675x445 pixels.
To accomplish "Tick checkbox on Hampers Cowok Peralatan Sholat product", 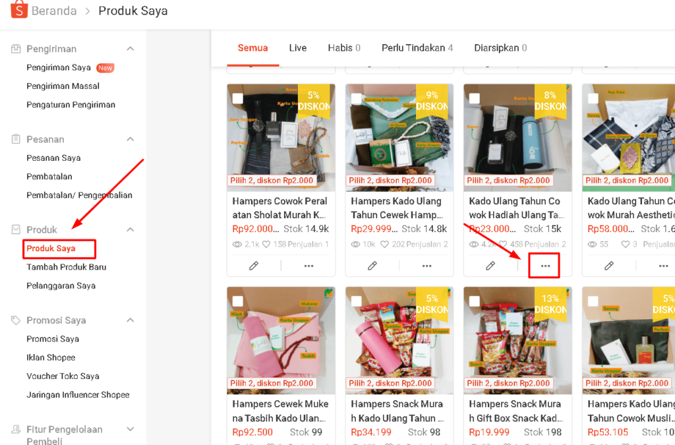I will click(x=238, y=98).
